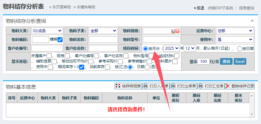Click the 打印汇总表 button
This screenshot has width=261, height=124.
211,86
